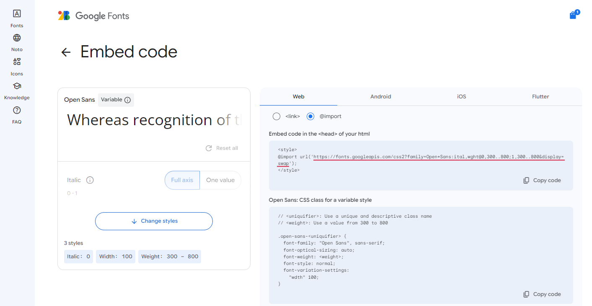
Task: Choose Full axis for Italic
Action: (x=182, y=180)
